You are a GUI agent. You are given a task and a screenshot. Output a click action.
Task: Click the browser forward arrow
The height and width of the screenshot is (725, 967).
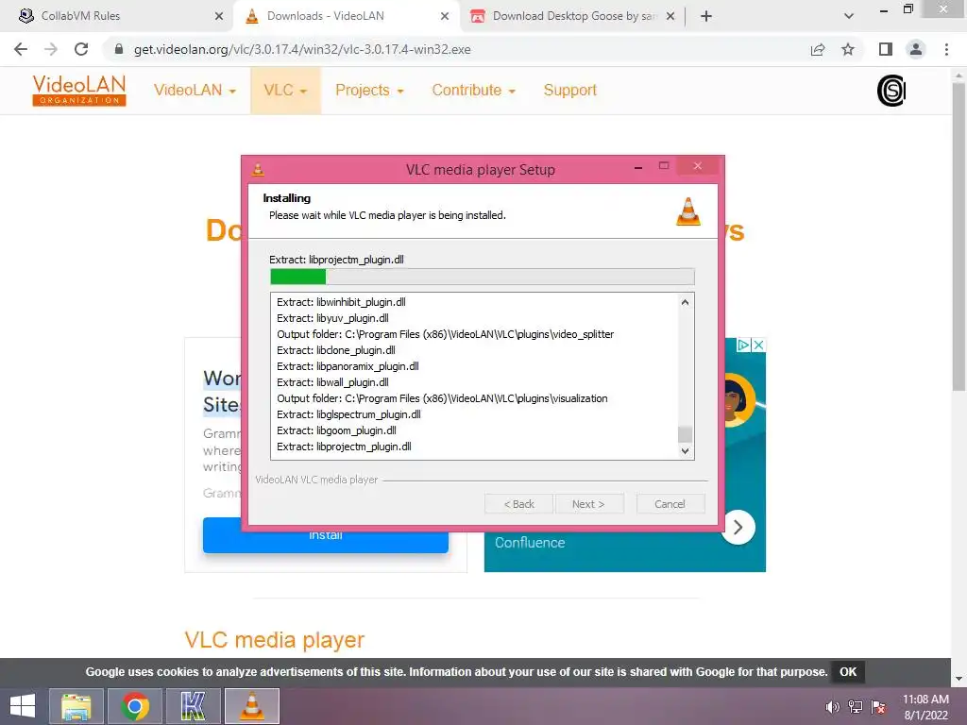click(51, 49)
